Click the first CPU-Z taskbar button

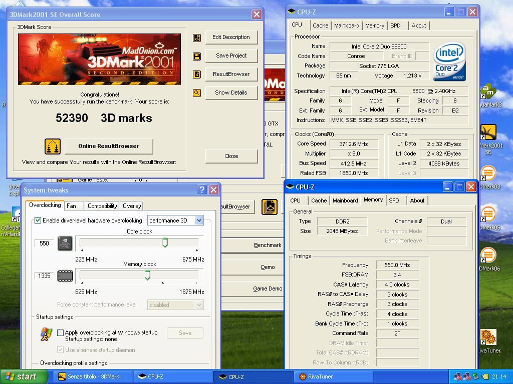173,377
